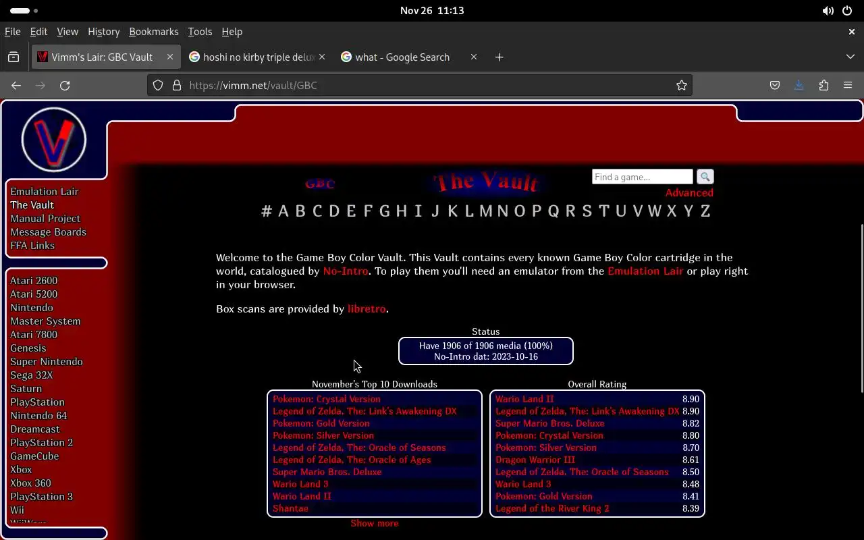The width and height of the screenshot is (864, 540).
Task: Open the File menu
Action: [12, 32]
